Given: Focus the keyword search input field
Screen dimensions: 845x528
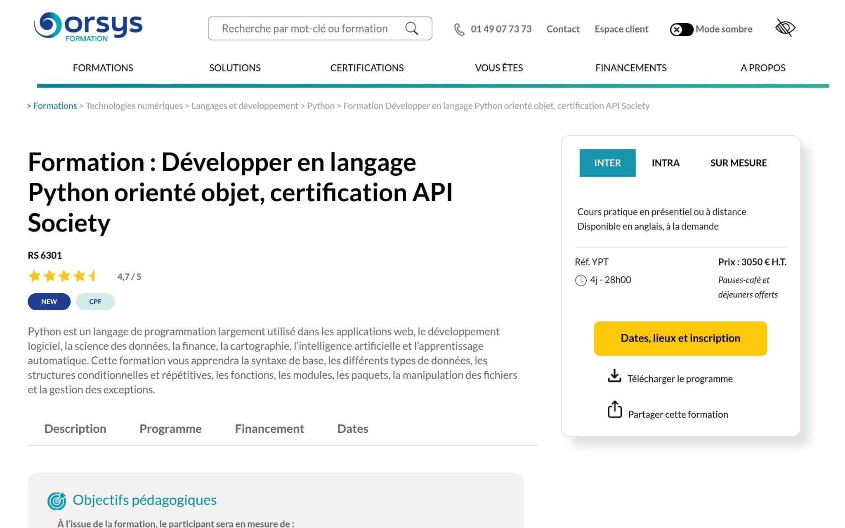Looking at the screenshot, I should coord(320,28).
